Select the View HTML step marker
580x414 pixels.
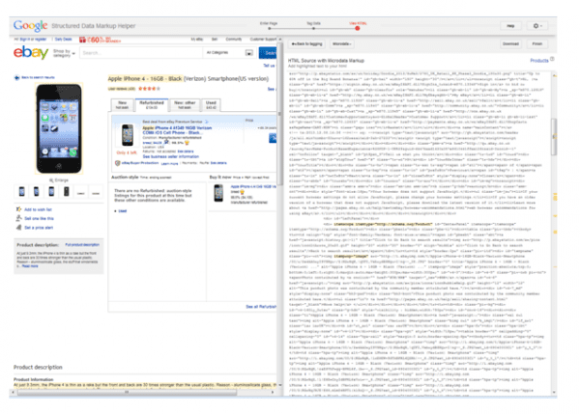point(358,28)
